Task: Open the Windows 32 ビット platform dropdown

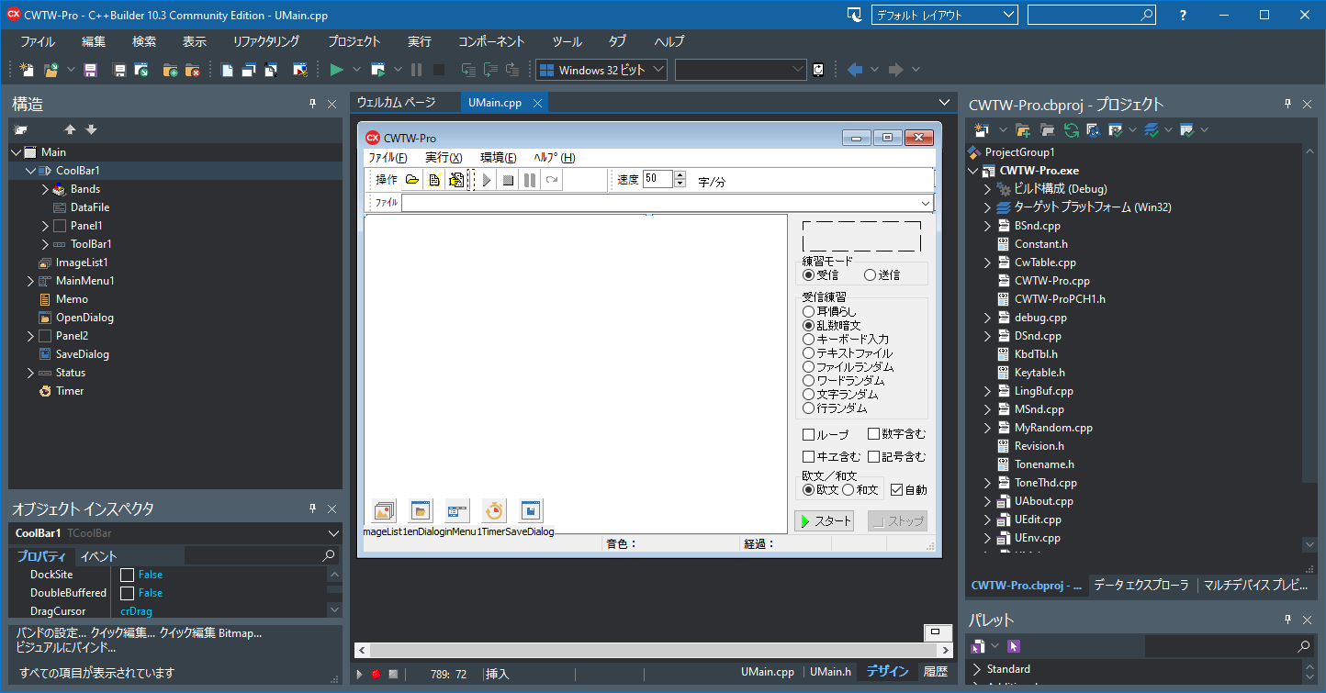Action: click(603, 70)
